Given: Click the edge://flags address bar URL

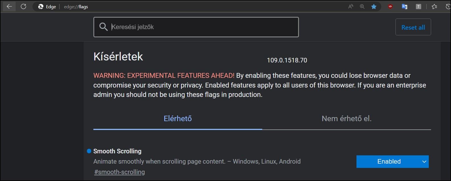Looking at the screenshot, I should (x=76, y=7).
